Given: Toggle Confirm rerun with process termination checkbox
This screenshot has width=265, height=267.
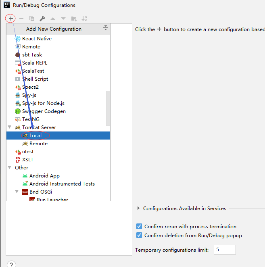Looking at the screenshot, I should click(x=139, y=226).
